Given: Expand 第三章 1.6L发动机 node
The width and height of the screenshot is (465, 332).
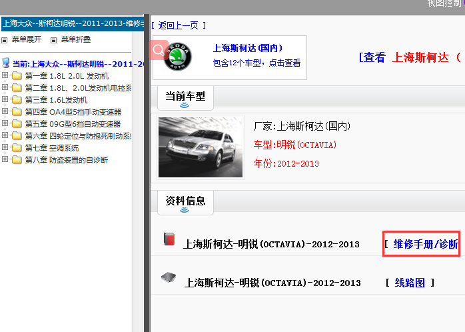Looking at the screenshot, I should point(5,99).
